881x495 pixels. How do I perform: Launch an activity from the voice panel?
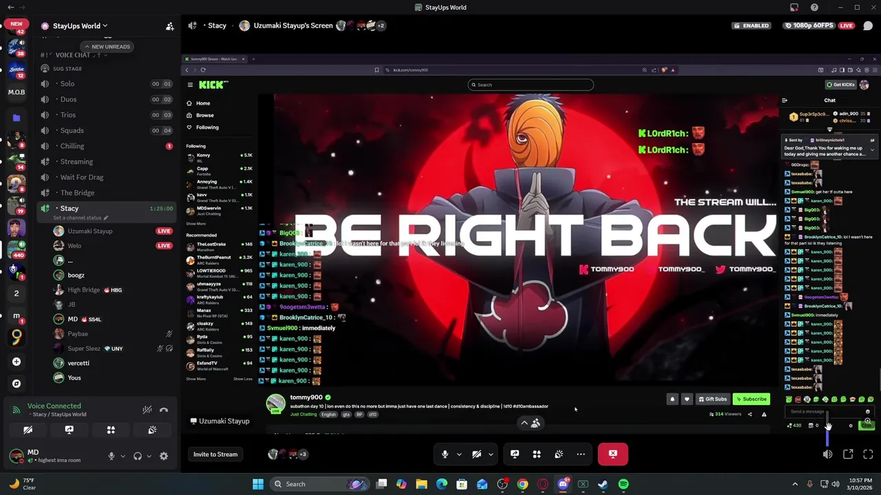point(111,430)
